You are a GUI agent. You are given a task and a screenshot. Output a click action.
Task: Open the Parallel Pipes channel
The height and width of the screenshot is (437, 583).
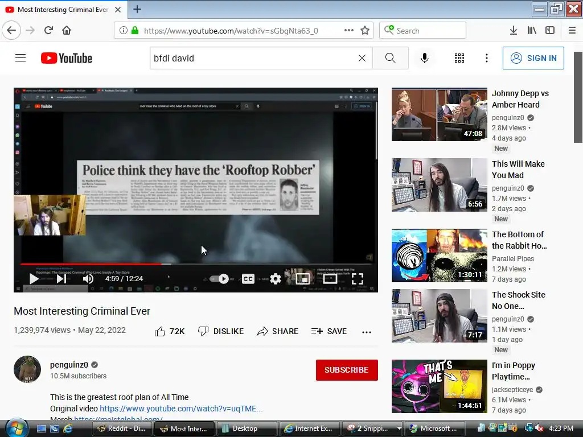tap(513, 259)
